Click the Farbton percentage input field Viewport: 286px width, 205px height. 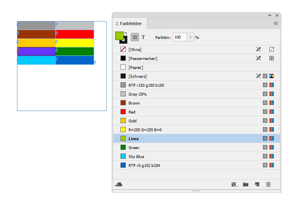(x=180, y=37)
